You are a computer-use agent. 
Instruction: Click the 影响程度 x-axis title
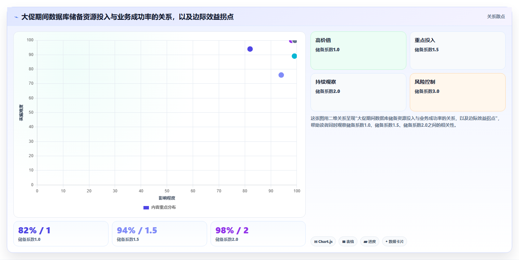[x=167, y=198]
